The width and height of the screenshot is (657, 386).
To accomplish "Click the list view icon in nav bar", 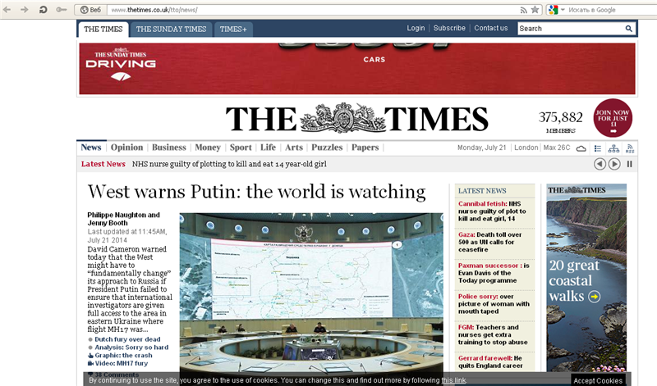I will coord(598,148).
